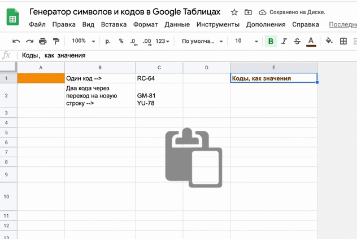Open the Файл menu
Viewport: 357px width, 239px height.
[x=37, y=25]
